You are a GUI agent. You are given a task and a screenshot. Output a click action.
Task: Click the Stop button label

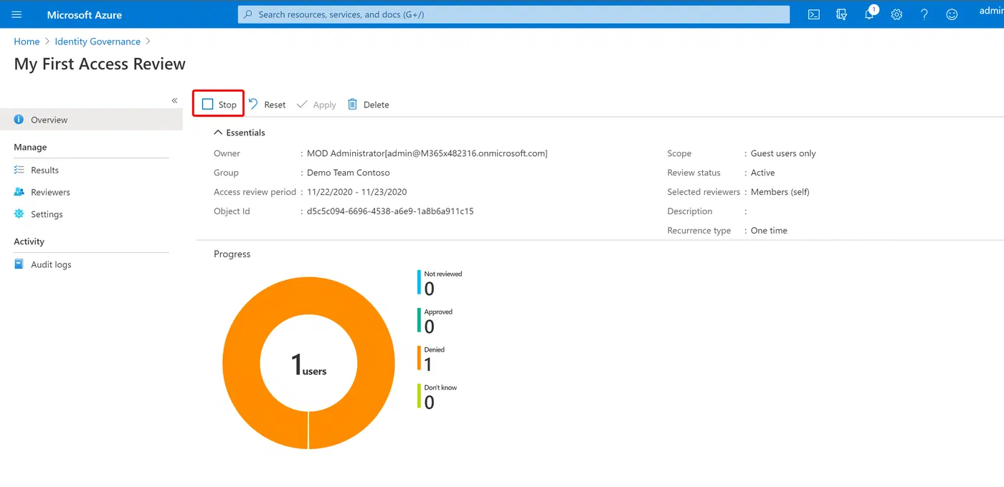point(227,105)
